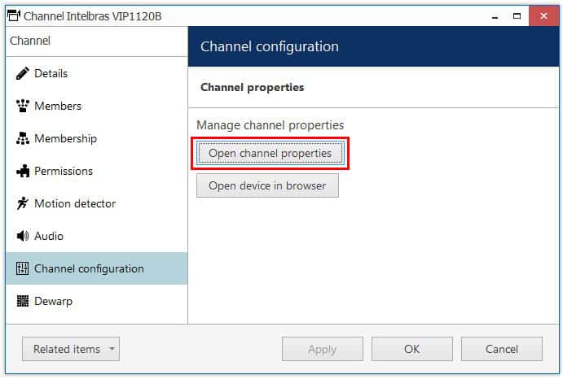Click the Membership hierarchy icon
The height and width of the screenshot is (379, 563).
coord(22,139)
